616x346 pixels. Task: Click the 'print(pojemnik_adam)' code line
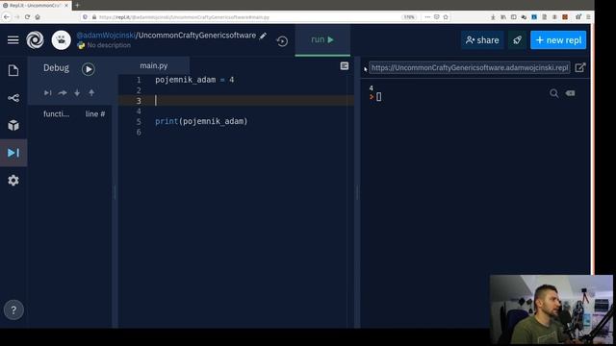pos(201,121)
